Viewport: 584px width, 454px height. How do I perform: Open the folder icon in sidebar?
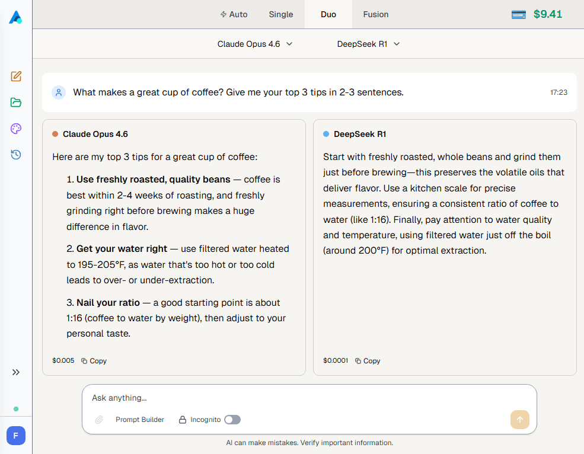pos(16,103)
